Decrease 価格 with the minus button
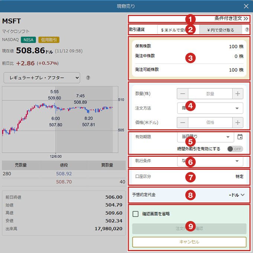Screen dimensions: 253x253 [183, 123]
